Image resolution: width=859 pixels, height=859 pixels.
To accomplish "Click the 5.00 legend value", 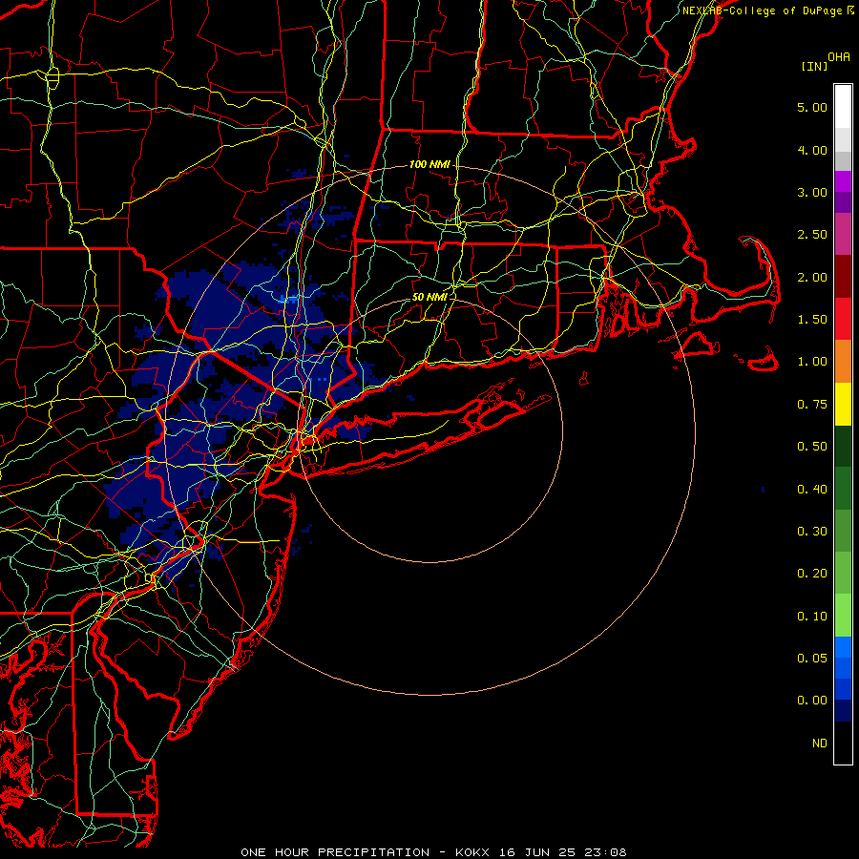I will tap(812, 107).
